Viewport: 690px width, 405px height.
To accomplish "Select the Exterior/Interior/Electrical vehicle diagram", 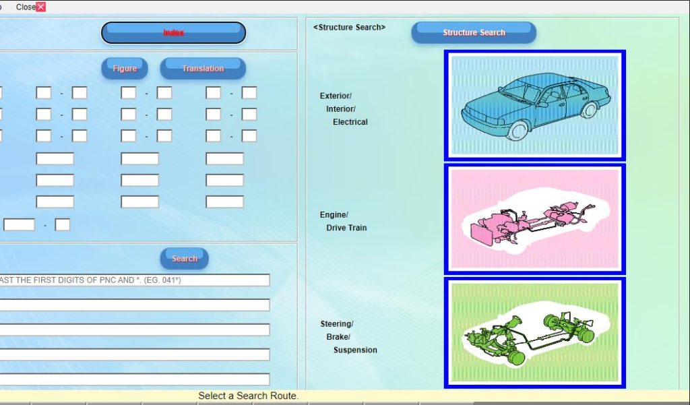I will coord(534,105).
